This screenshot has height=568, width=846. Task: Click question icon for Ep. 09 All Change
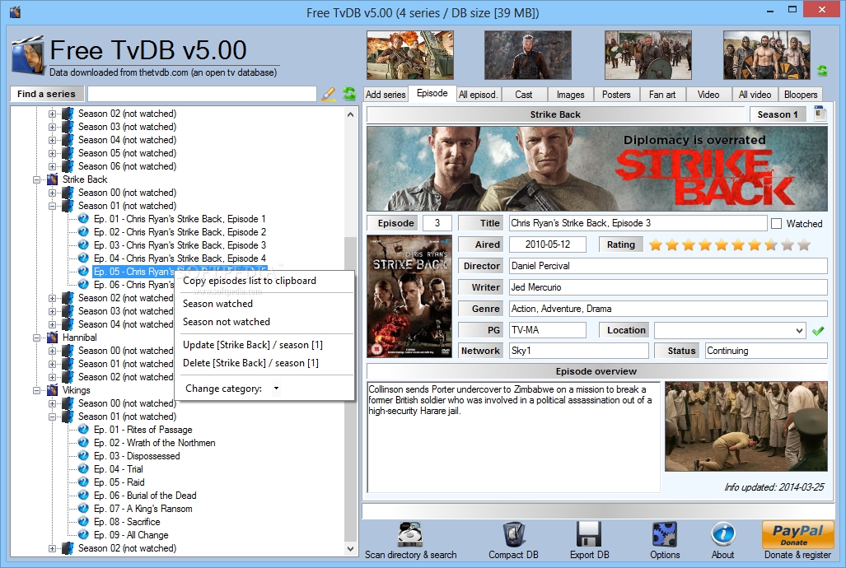tap(83, 534)
